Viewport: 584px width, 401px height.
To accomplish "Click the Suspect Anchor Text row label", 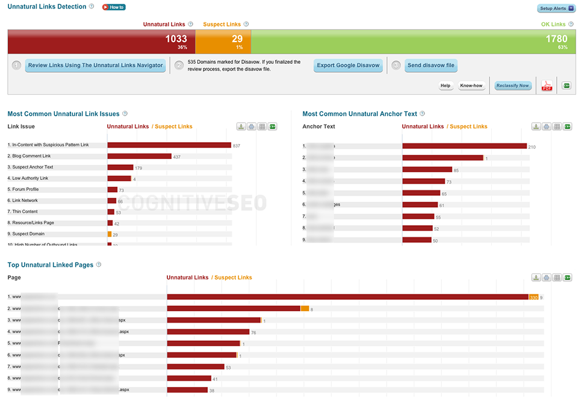I will (31, 167).
